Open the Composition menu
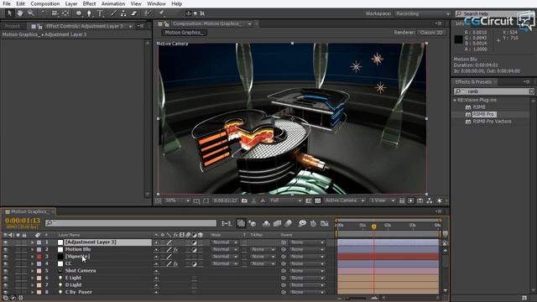Viewport: 537px width, 302px height. click(44, 3)
